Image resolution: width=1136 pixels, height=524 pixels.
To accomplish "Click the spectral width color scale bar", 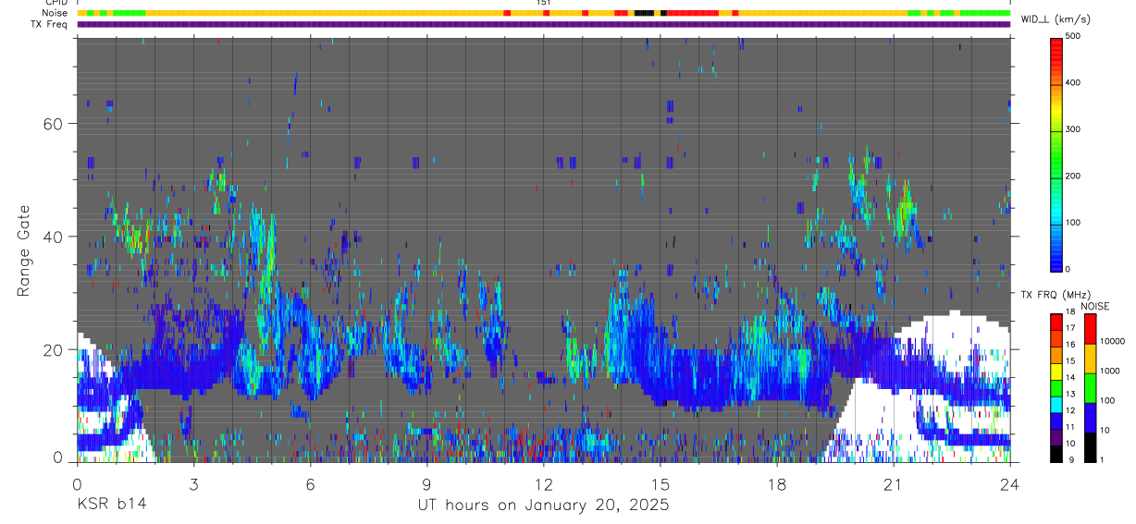I will tap(1056, 154).
